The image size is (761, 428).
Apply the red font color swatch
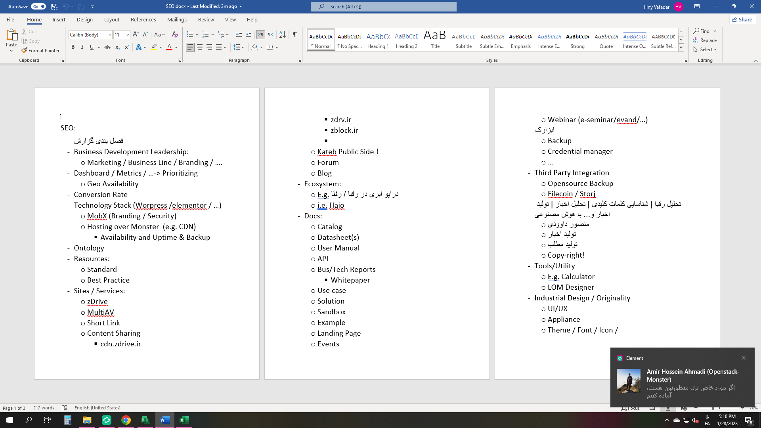[x=169, y=47]
